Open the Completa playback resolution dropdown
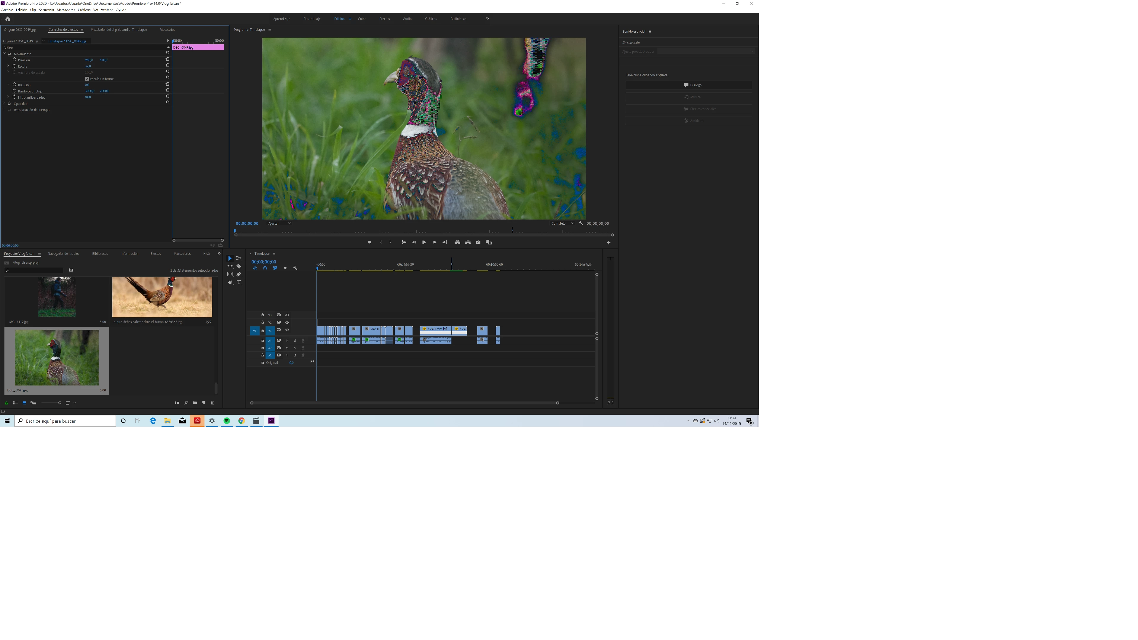1138x640 pixels. point(562,223)
